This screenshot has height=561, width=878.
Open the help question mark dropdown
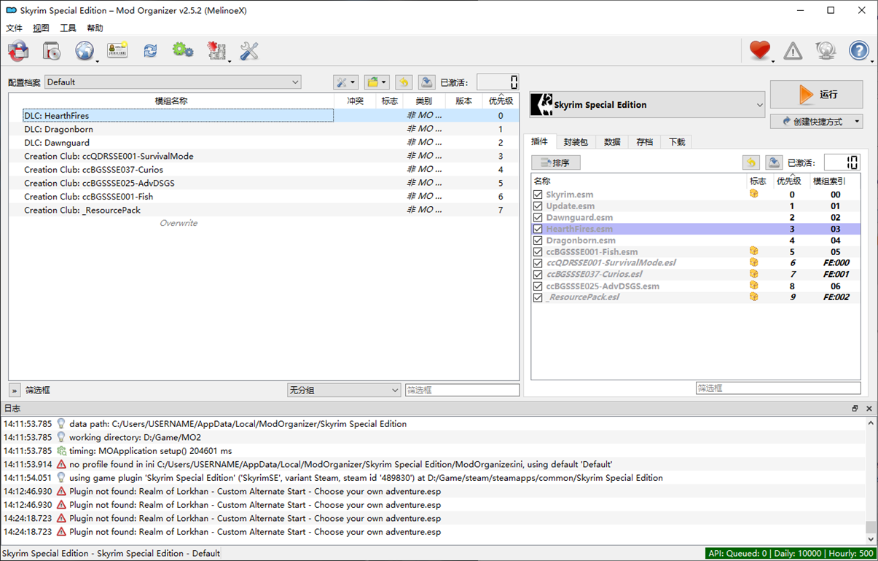coord(861,50)
